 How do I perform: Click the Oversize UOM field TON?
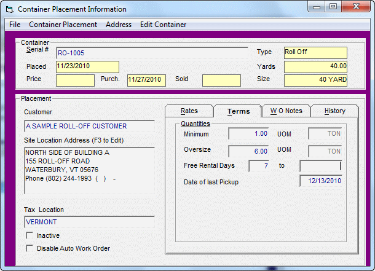click(x=325, y=151)
